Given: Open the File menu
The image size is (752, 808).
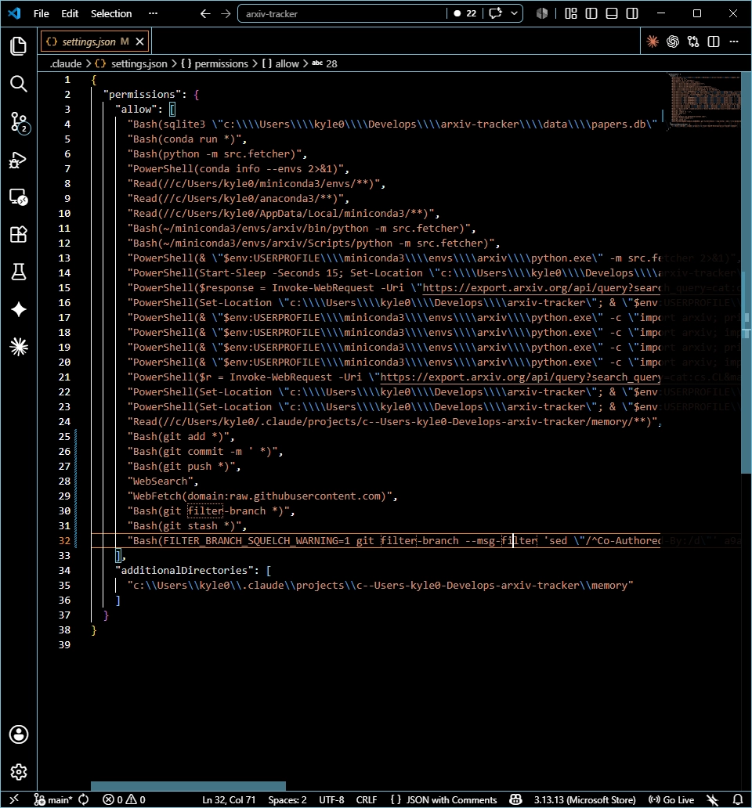Looking at the screenshot, I should click(42, 14).
